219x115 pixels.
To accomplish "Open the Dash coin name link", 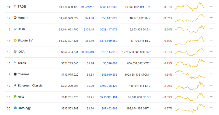I will point(21,29).
